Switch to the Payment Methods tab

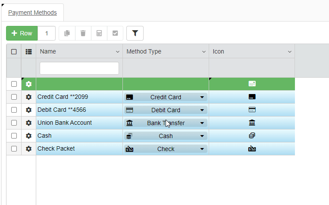point(32,13)
